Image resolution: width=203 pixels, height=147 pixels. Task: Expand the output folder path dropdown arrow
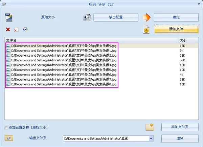(151, 139)
